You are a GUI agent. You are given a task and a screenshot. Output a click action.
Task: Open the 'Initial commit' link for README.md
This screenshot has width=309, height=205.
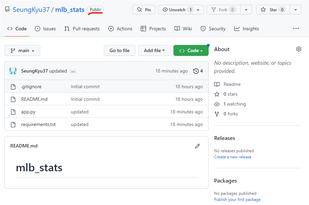click(85, 99)
